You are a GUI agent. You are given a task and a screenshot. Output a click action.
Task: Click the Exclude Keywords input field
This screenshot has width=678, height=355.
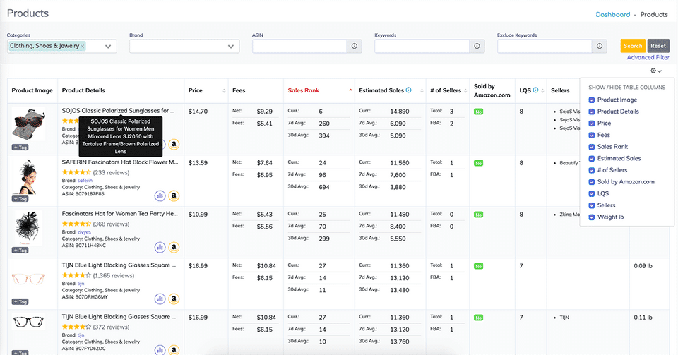coord(545,46)
